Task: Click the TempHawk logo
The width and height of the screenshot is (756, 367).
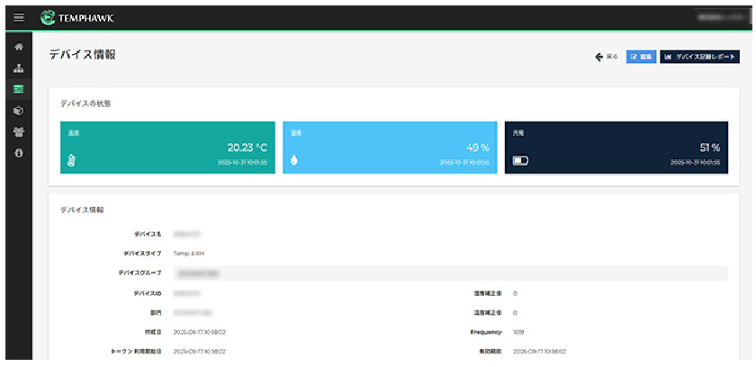Action: pos(77,18)
